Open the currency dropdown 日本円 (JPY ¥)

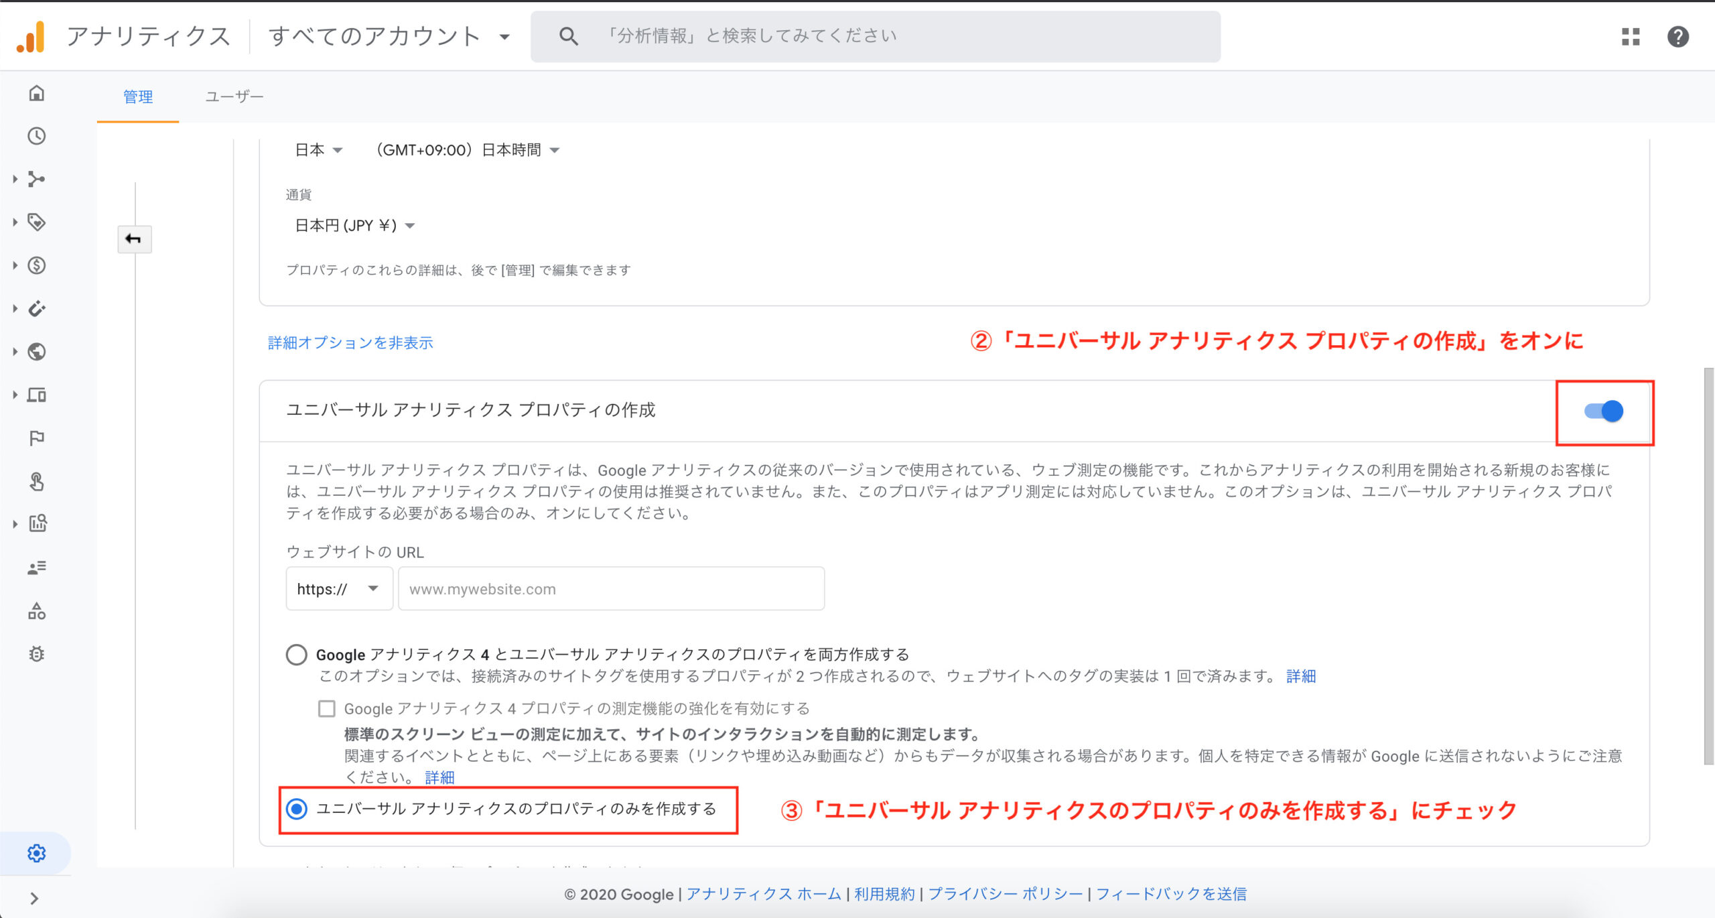[353, 225]
